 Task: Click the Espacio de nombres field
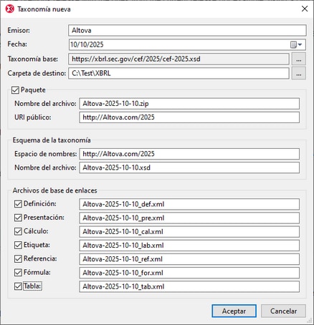coord(189,154)
